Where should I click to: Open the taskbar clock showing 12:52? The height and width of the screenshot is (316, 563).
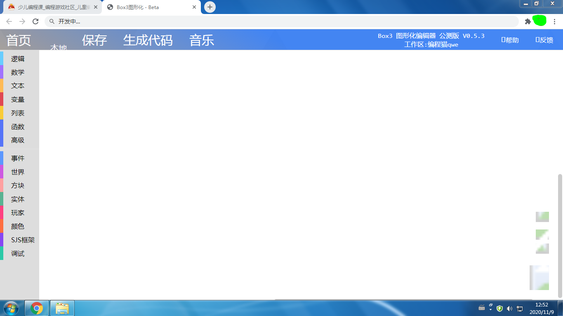coord(542,308)
